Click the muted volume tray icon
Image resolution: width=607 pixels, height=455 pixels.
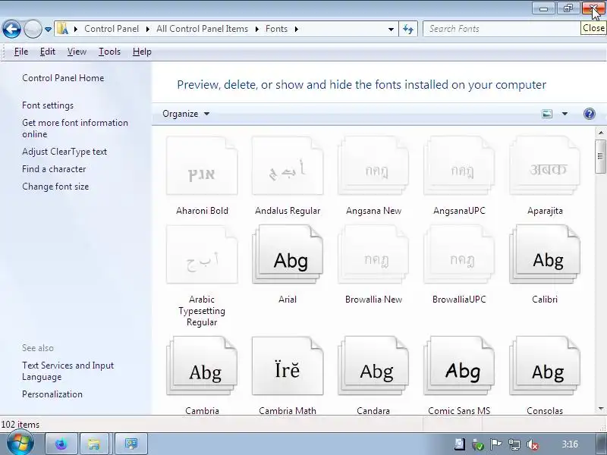(x=533, y=444)
